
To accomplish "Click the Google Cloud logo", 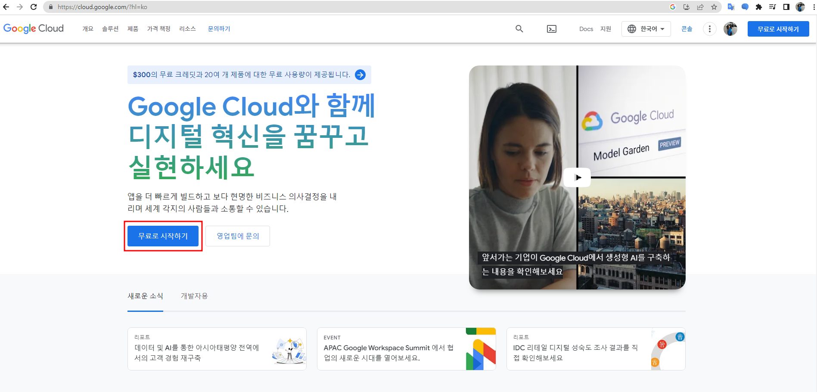I will [34, 28].
